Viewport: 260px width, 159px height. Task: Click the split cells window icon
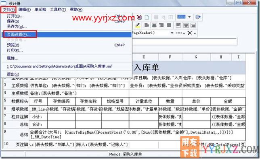point(171,17)
